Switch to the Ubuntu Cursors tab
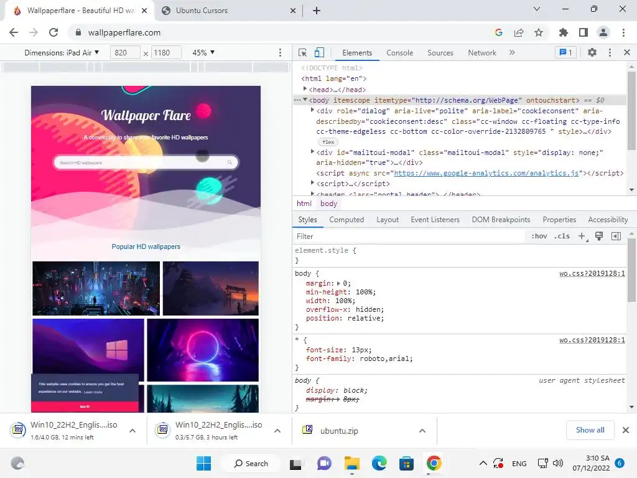The width and height of the screenshot is (637, 478). click(x=227, y=11)
